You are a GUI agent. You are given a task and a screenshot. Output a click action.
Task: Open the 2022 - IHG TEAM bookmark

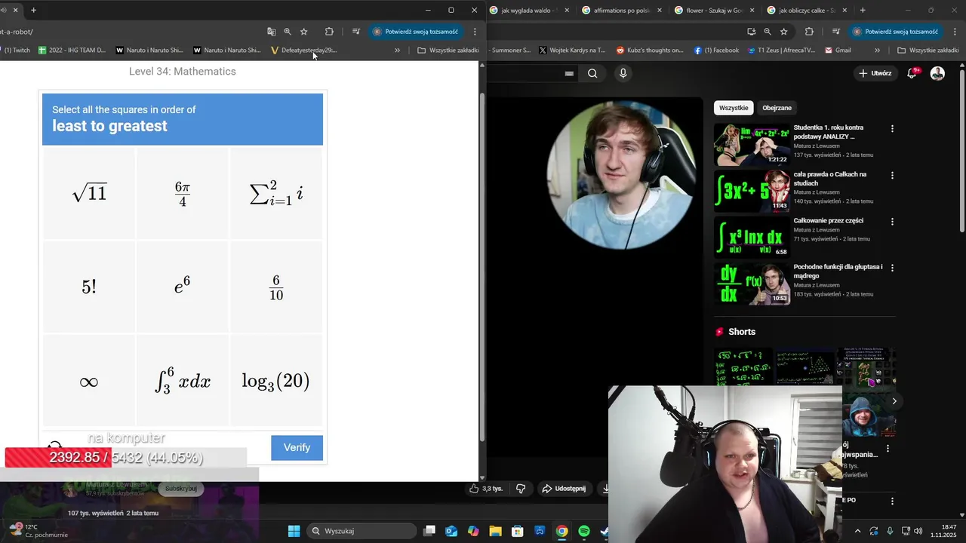[x=72, y=51]
